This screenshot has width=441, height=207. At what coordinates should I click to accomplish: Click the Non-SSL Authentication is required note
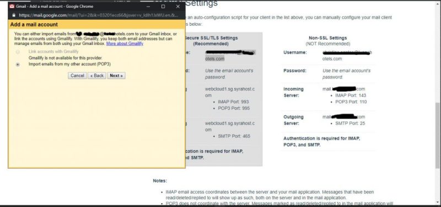(x=322, y=142)
